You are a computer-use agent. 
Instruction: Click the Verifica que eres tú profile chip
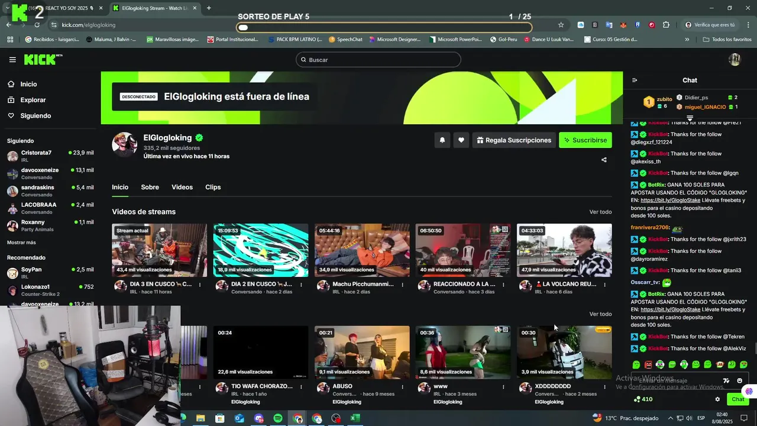click(711, 25)
